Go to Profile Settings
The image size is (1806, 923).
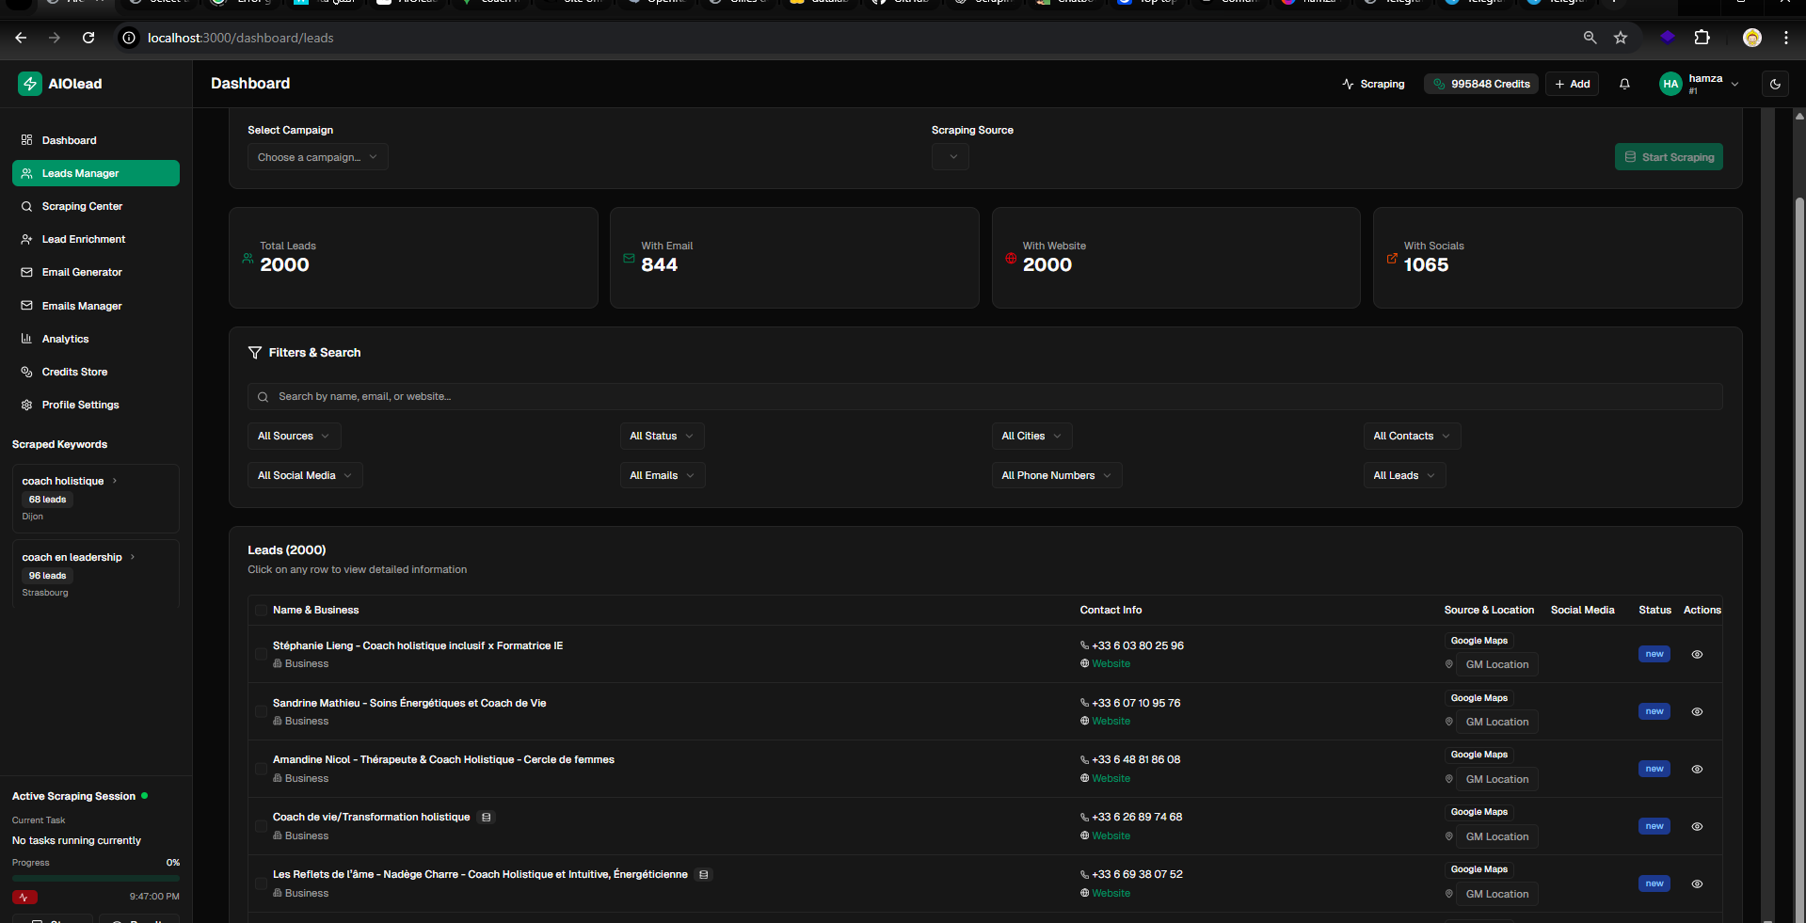[80, 405]
